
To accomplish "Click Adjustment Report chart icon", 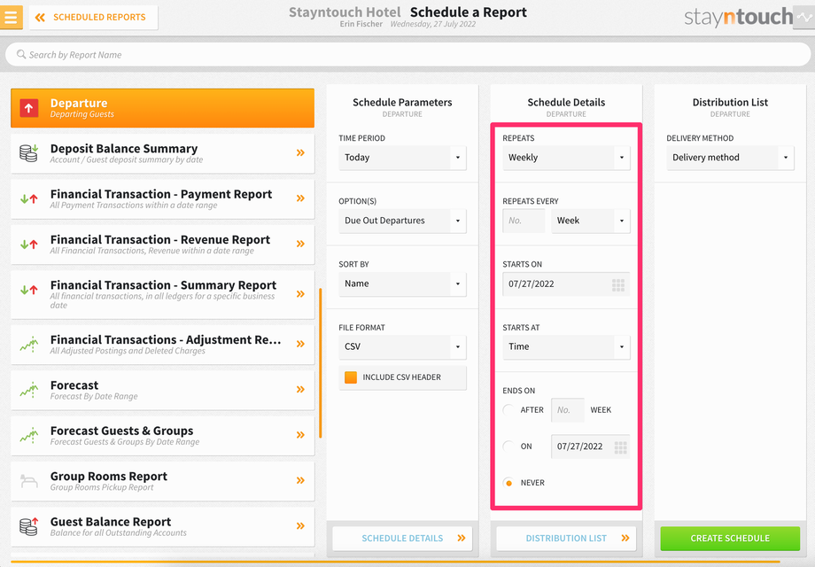I will tap(29, 344).
